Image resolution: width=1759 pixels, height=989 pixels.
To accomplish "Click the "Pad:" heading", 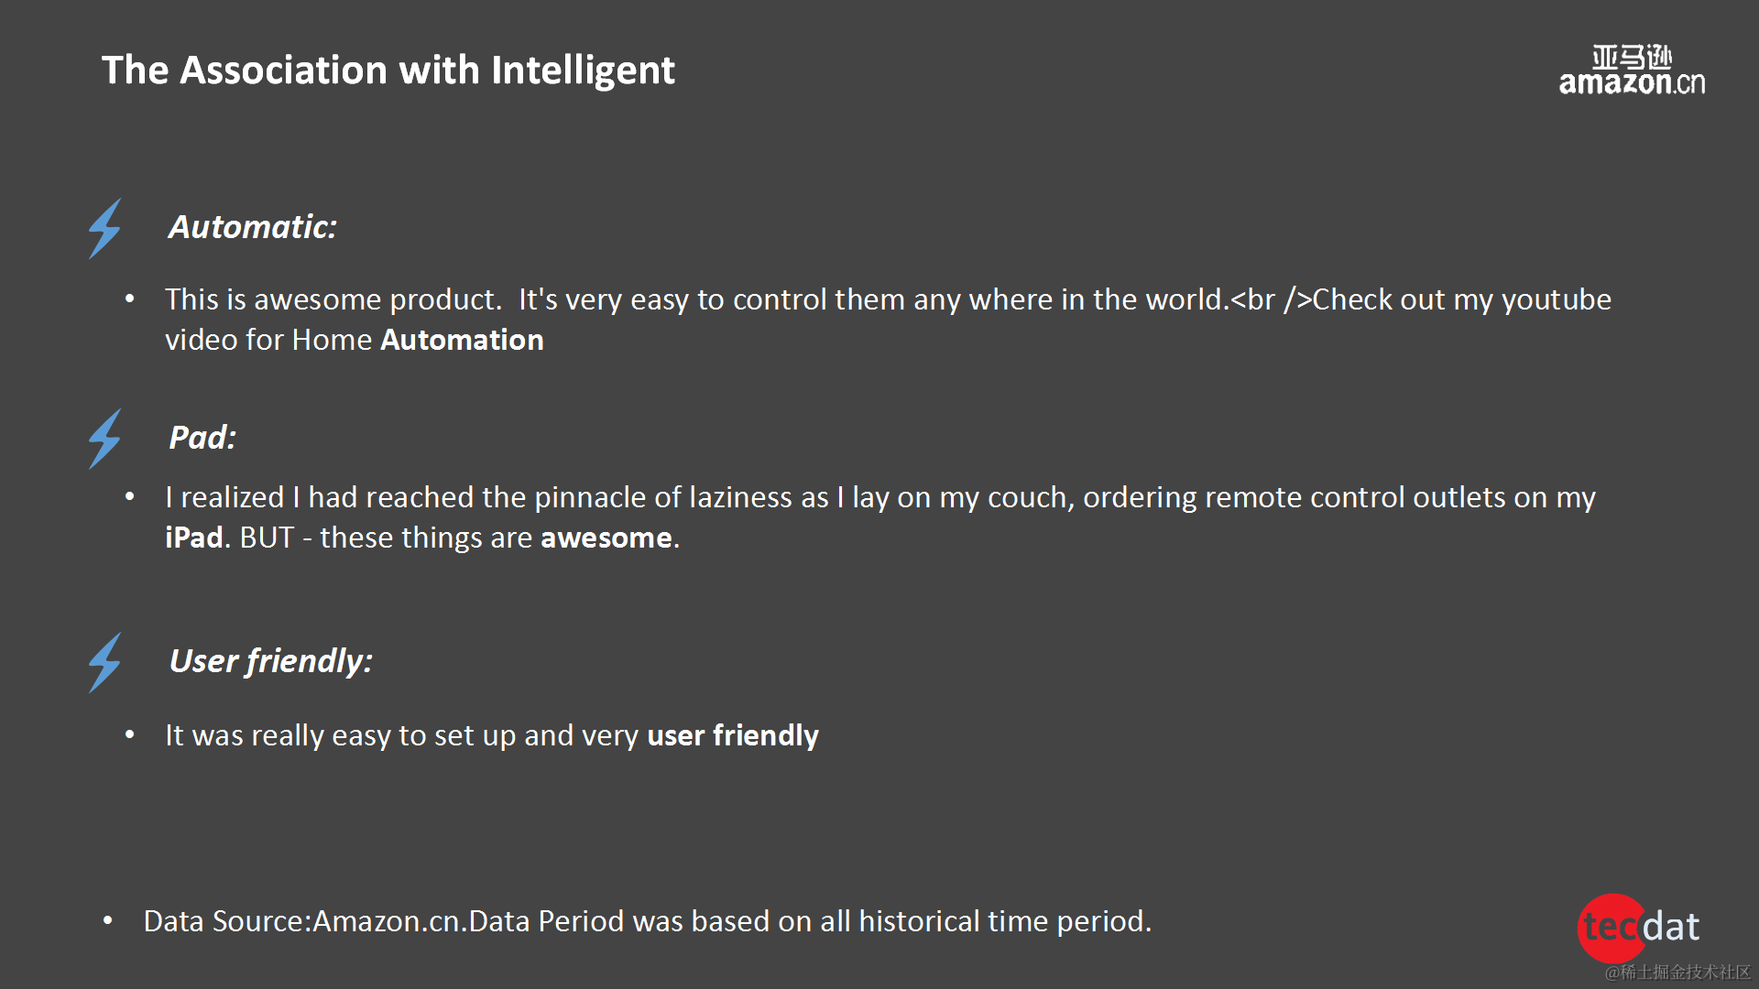I will 202,438.
